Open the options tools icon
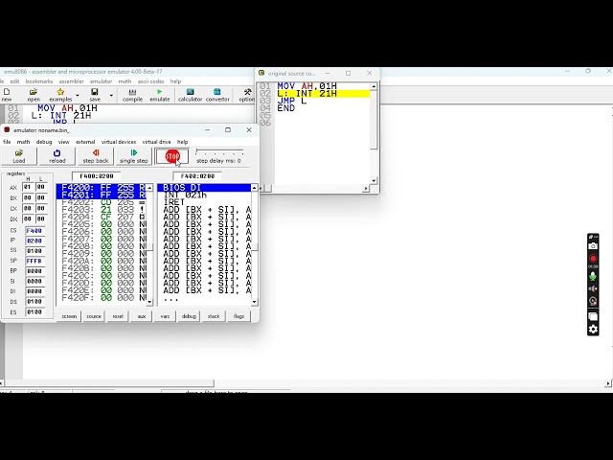 [247, 94]
